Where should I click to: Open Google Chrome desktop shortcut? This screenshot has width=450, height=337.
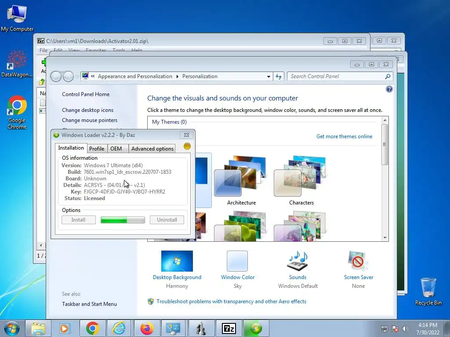17,112
